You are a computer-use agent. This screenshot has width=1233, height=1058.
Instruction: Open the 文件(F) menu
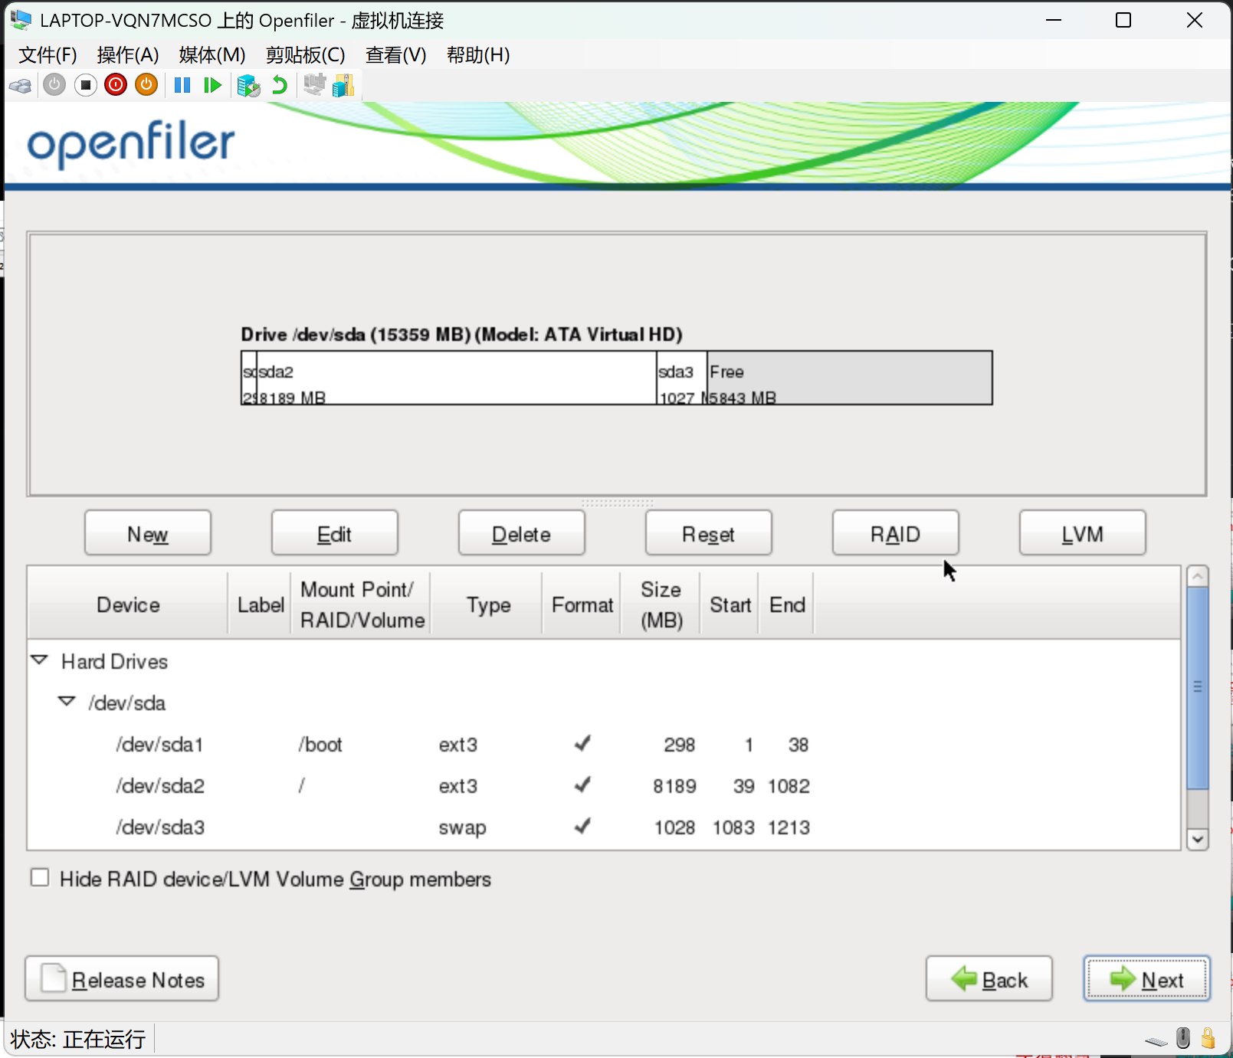point(48,55)
